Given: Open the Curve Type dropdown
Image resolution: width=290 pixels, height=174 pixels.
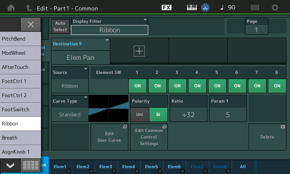Looking at the screenshot, I should 70,108.
